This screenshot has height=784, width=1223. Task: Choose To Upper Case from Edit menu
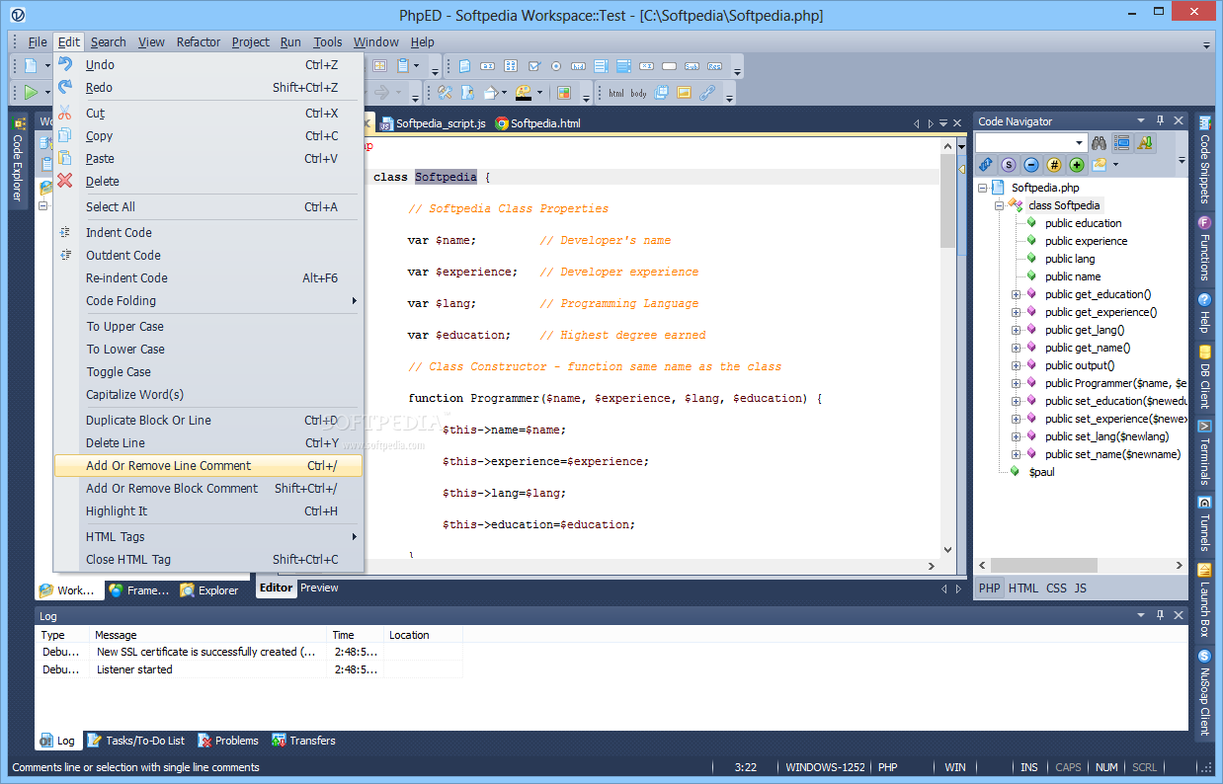tap(208, 326)
